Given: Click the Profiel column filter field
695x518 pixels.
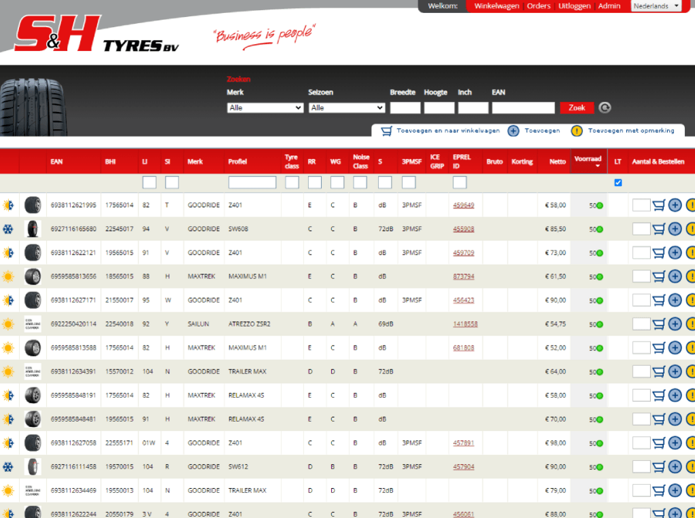Looking at the screenshot, I should (252, 182).
